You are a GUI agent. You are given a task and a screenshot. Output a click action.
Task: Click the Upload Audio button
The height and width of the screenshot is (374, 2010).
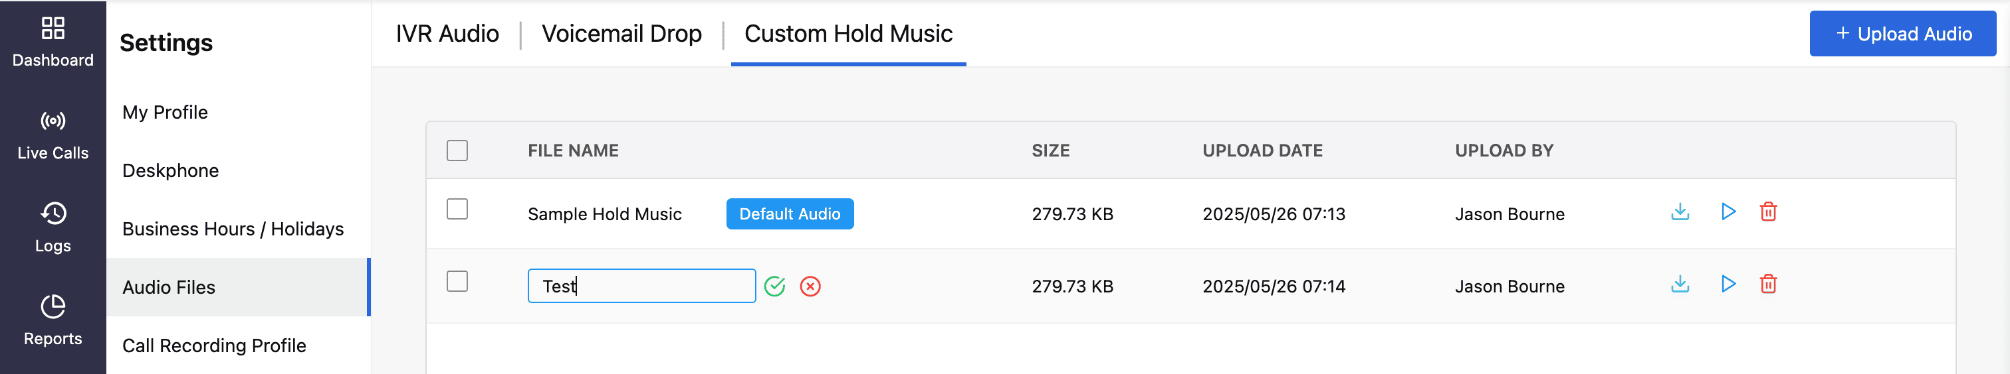(1902, 34)
